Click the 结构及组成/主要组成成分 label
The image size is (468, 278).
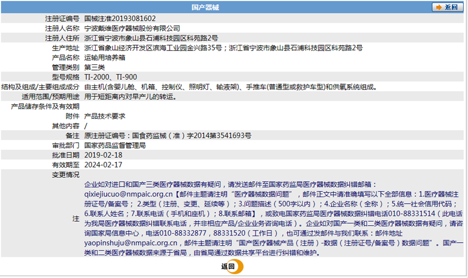coord(40,87)
